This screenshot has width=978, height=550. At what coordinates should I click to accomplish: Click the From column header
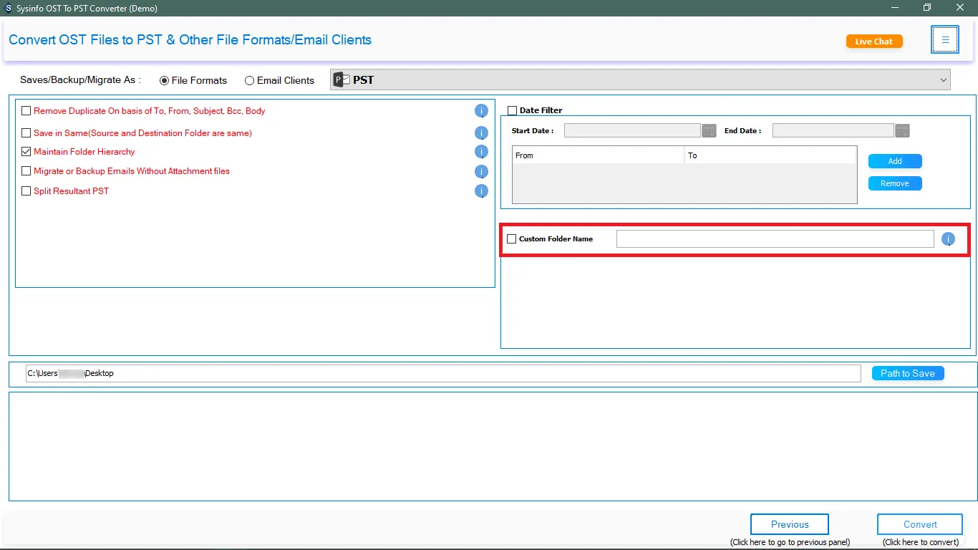[599, 155]
